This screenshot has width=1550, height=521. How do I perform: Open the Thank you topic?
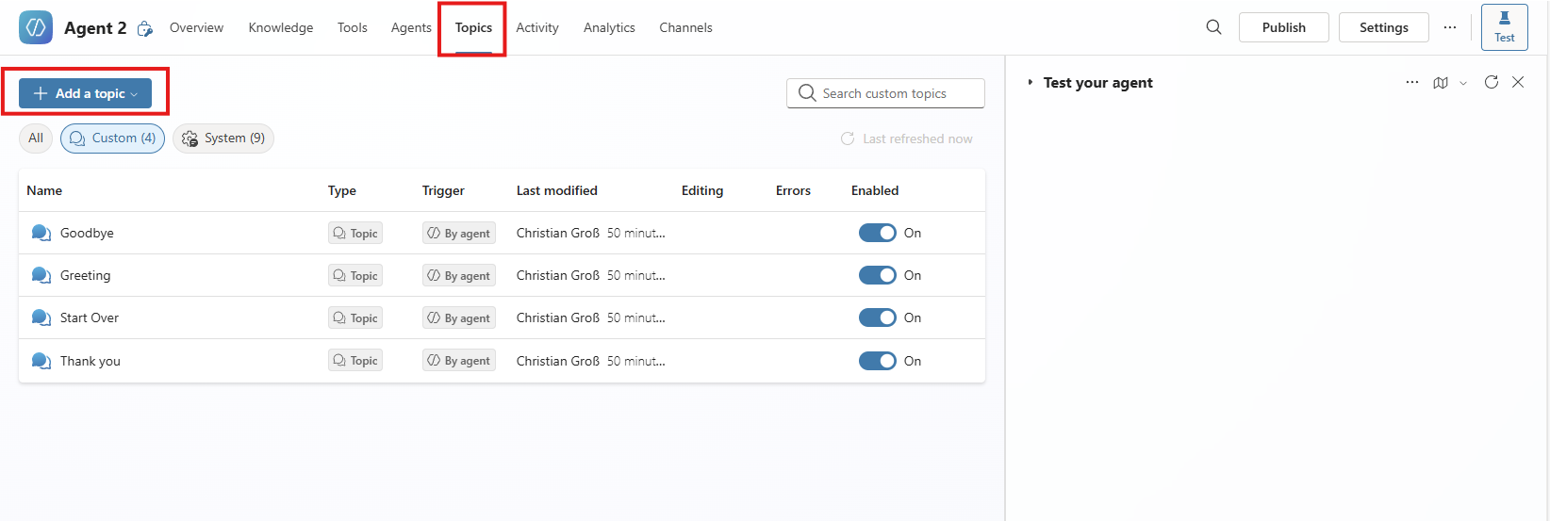click(x=91, y=361)
